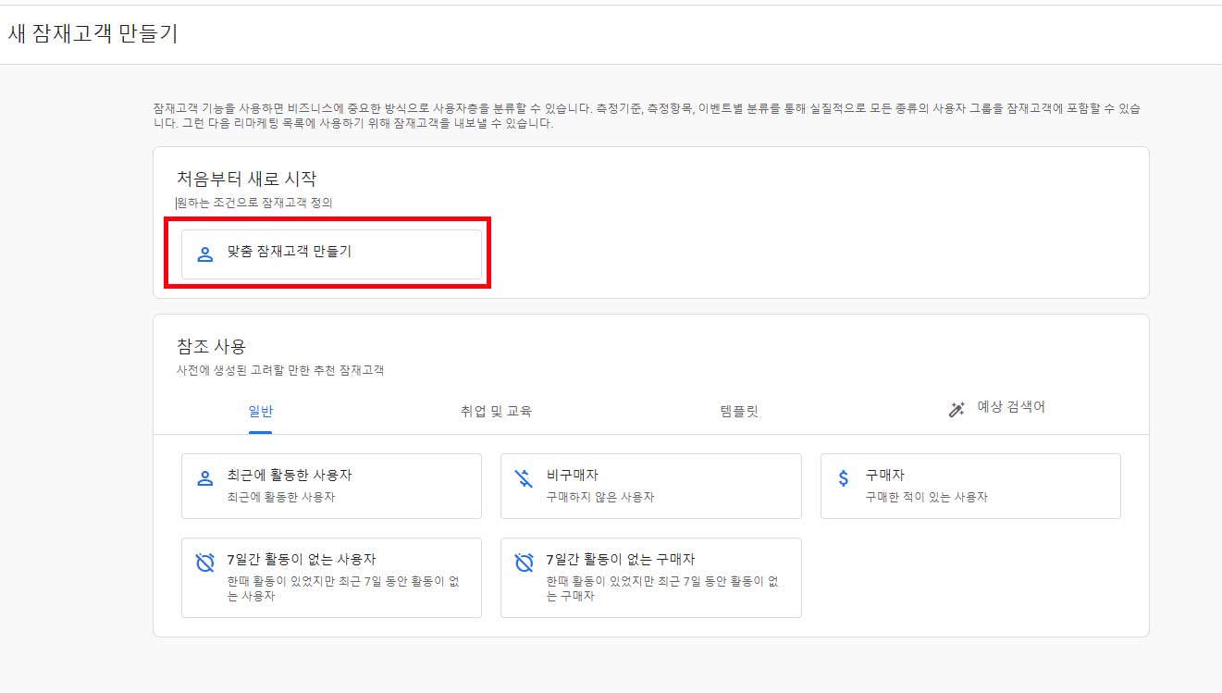Screen dimensions: 1222x693
Task: Select the highlighted person icon in the red box
Action: [x=204, y=253]
